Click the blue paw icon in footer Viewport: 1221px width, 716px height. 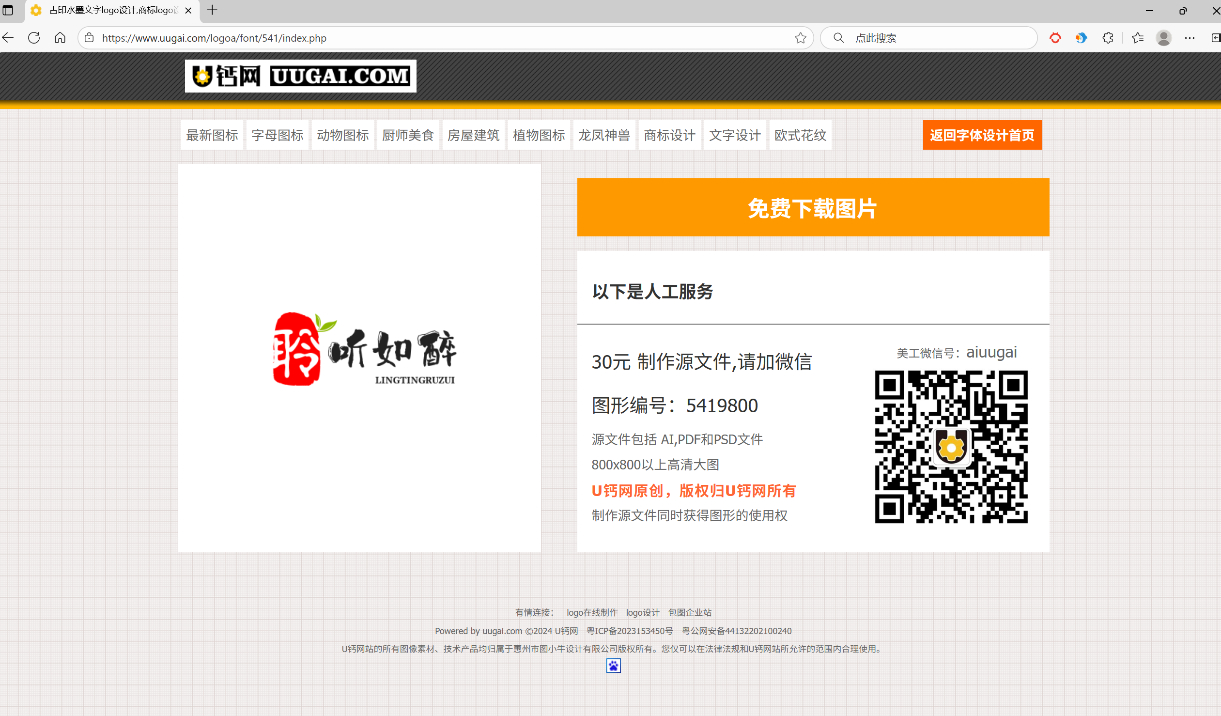coord(614,666)
